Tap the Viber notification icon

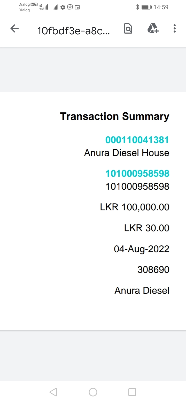(70, 7)
